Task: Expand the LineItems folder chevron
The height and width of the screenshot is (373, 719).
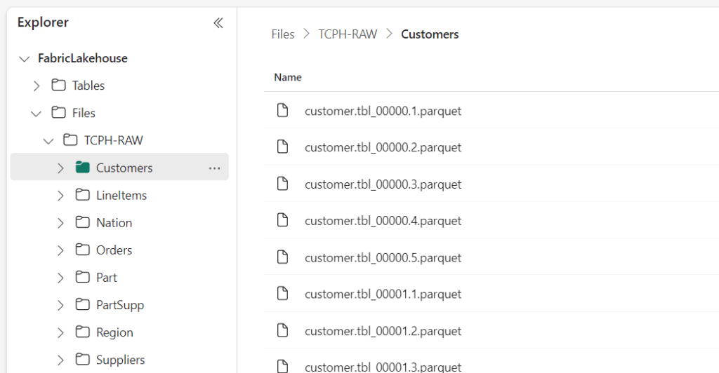Action: coord(60,196)
